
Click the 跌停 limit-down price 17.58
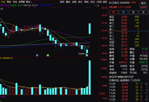coord(145,49)
